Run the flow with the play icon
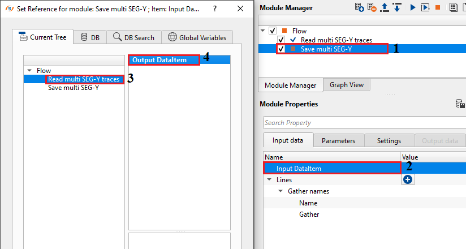The width and height of the screenshot is (466, 249). tap(412, 7)
